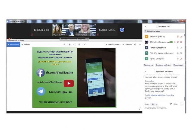Image resolution: width=190 pixels, height=134 pixels.
Task: Collapse the Участники panel chevron
Action: [145, 27]
